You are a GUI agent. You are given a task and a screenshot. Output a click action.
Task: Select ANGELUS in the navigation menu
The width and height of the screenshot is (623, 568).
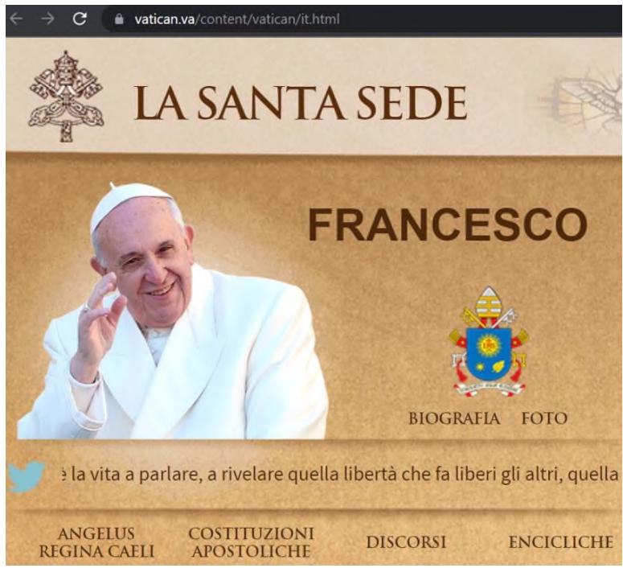(96, 533)
